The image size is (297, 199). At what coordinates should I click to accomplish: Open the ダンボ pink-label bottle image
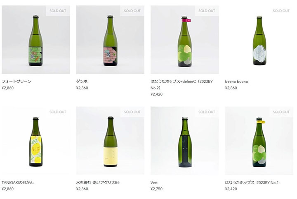tap(110, 39)
